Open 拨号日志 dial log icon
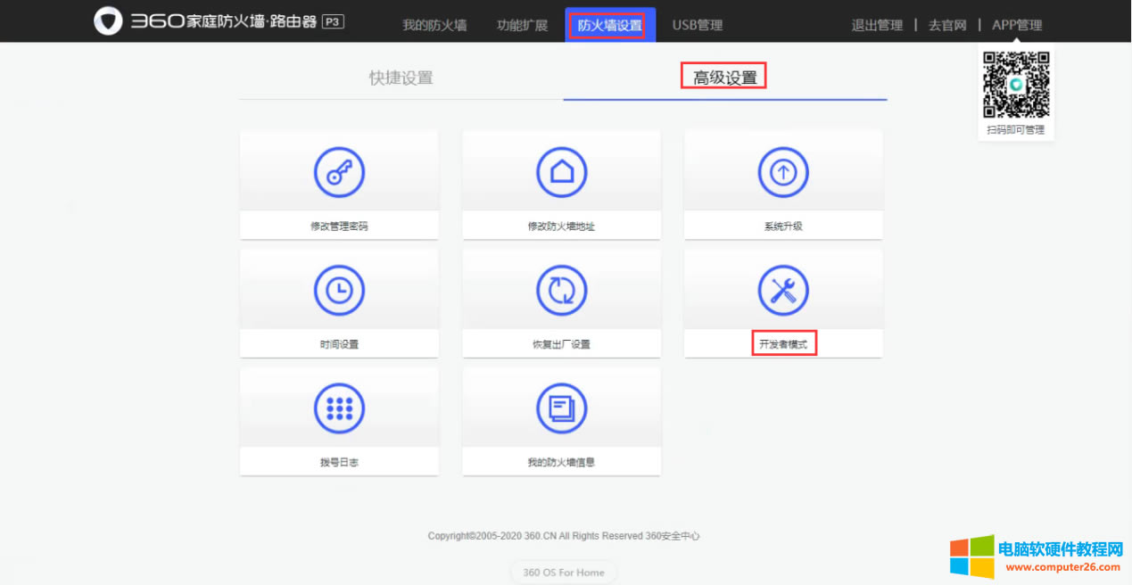Screen dimensions: 1132x585 pos(339,408)
